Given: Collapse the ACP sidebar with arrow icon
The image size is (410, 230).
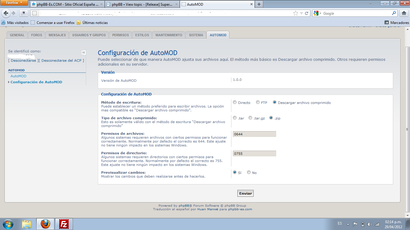Looking at the screenshot, I should tap(83, 52).
